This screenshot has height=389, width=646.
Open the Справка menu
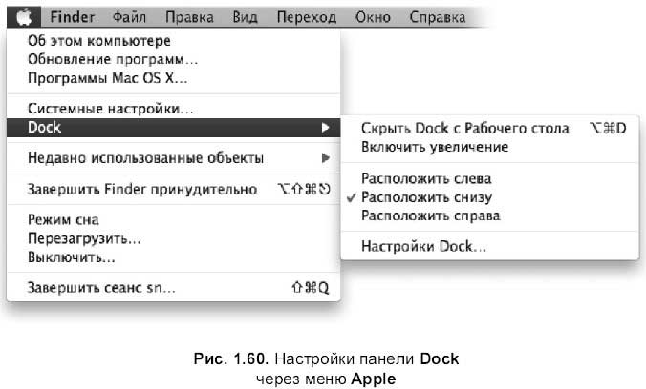coord(437,17)
